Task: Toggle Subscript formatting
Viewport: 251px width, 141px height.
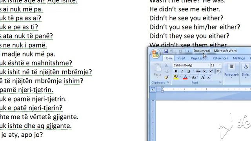Action: coord(205,71)
